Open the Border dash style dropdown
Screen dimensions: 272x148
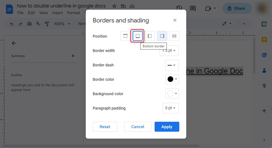click(172, 65)
